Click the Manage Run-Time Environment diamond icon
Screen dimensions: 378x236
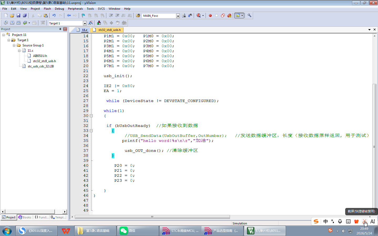click(112, 23)
